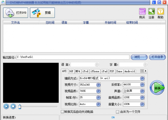Expand the 视频比例 Auto dropdown
168x120 pixels.
98,104
